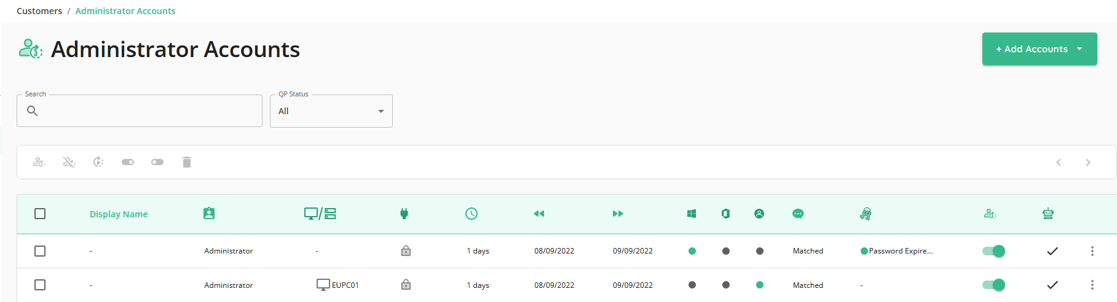Toggle the switch in Password Expire row

993,251
